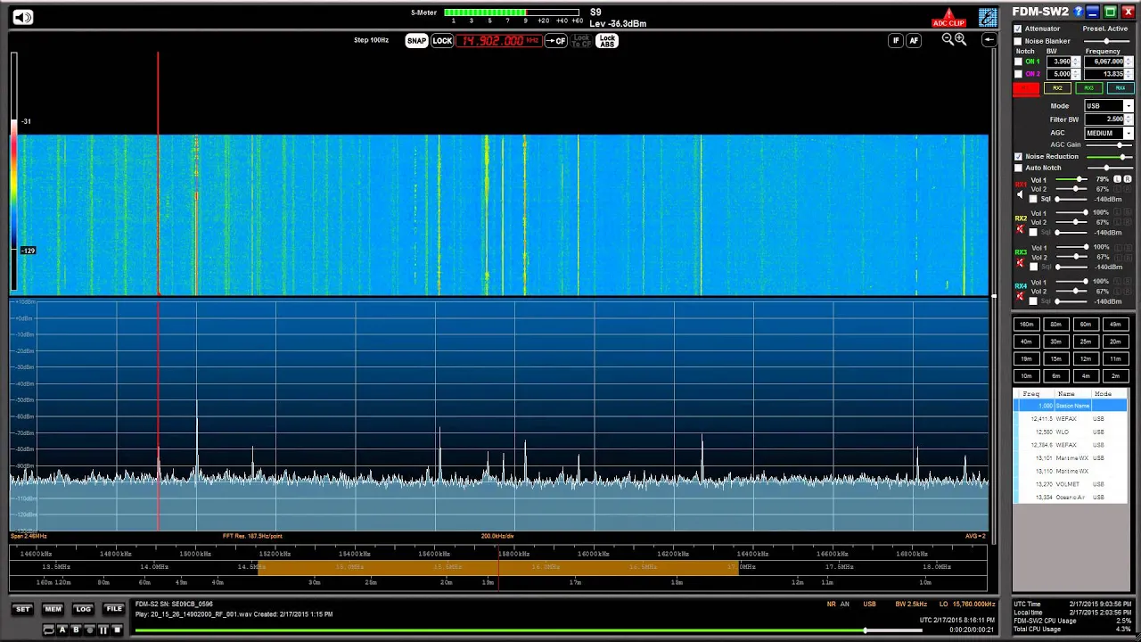
Task: Mute audio with the speaker icon
Action: (22, 17)
